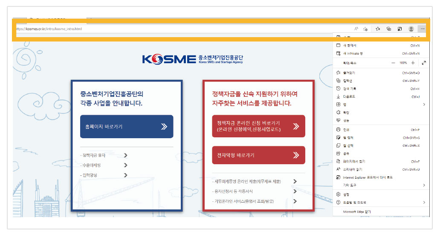
Task: Click the blue 홈페이지 바로가기 button
Action: pos(127,126)
